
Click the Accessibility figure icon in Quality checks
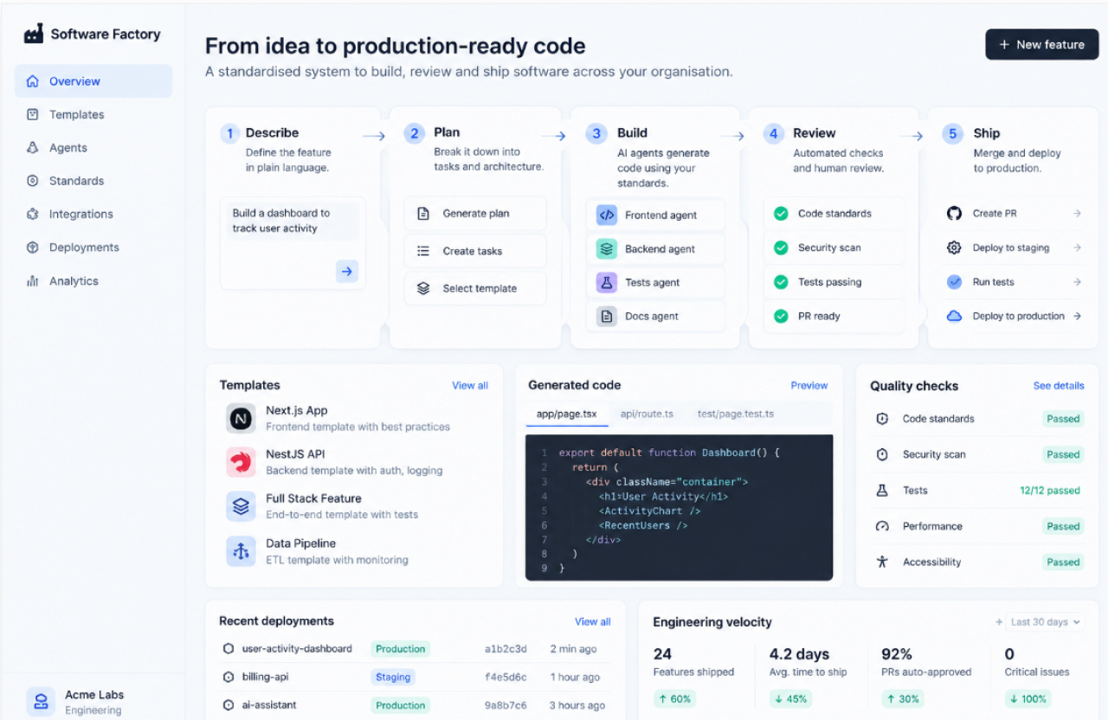(x=882, y=562)
